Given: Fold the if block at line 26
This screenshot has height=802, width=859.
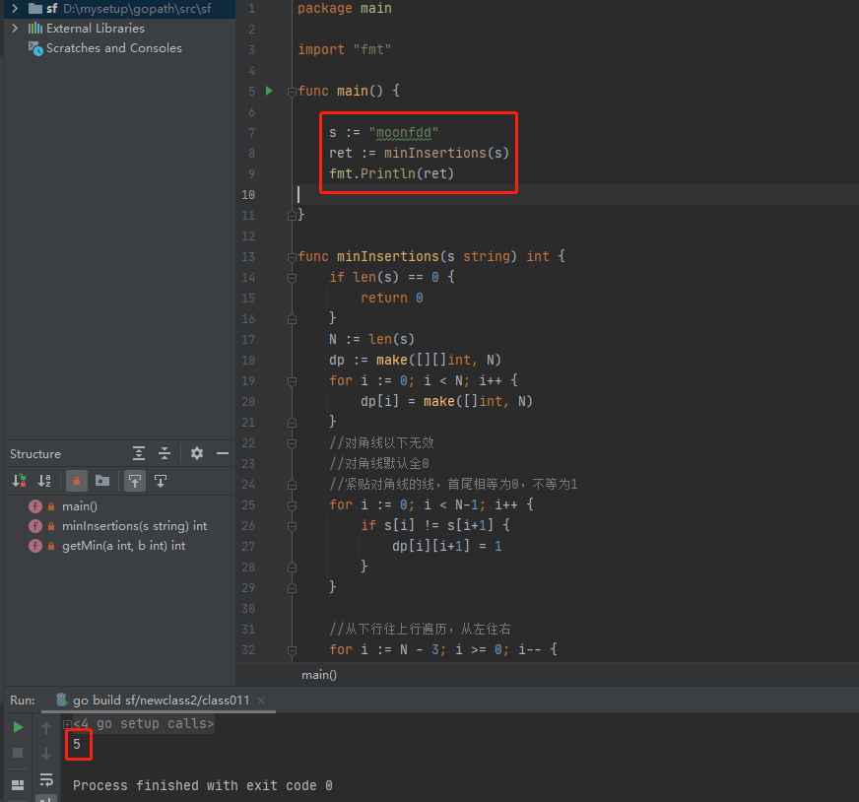Looking at the screenshot, I should pos(292,526).
